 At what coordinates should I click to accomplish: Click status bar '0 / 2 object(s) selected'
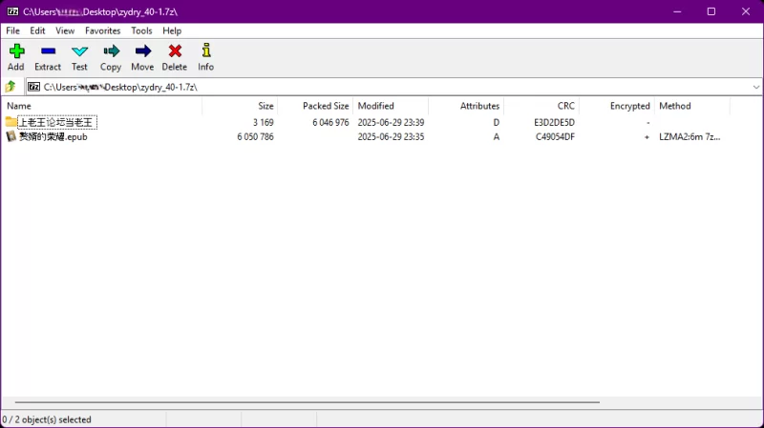click(x=47, y=419)
